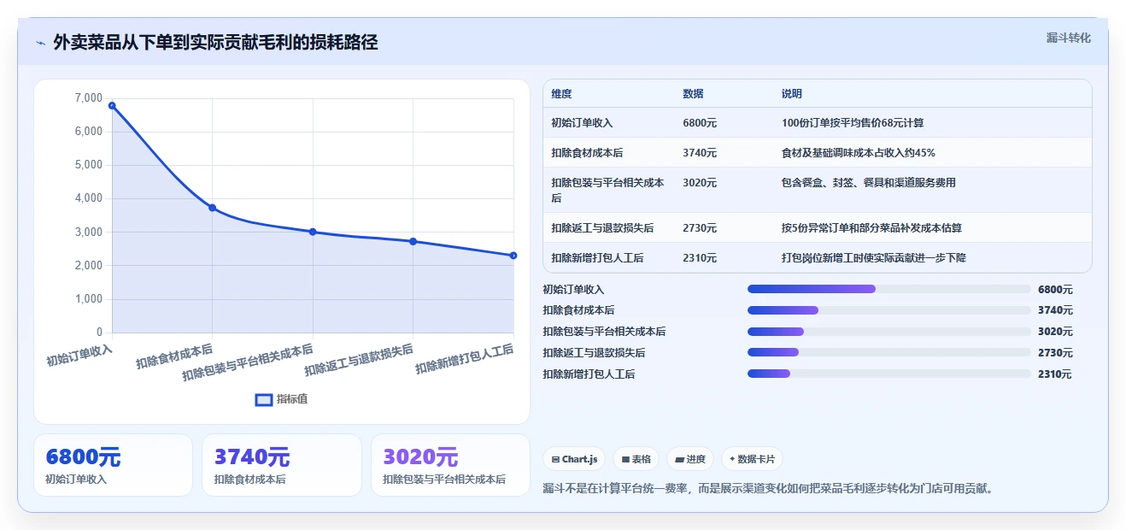Viewport: 1126px width, 530px height.
Task: Click the 表格 tag chip
Action: click(636, 459)
